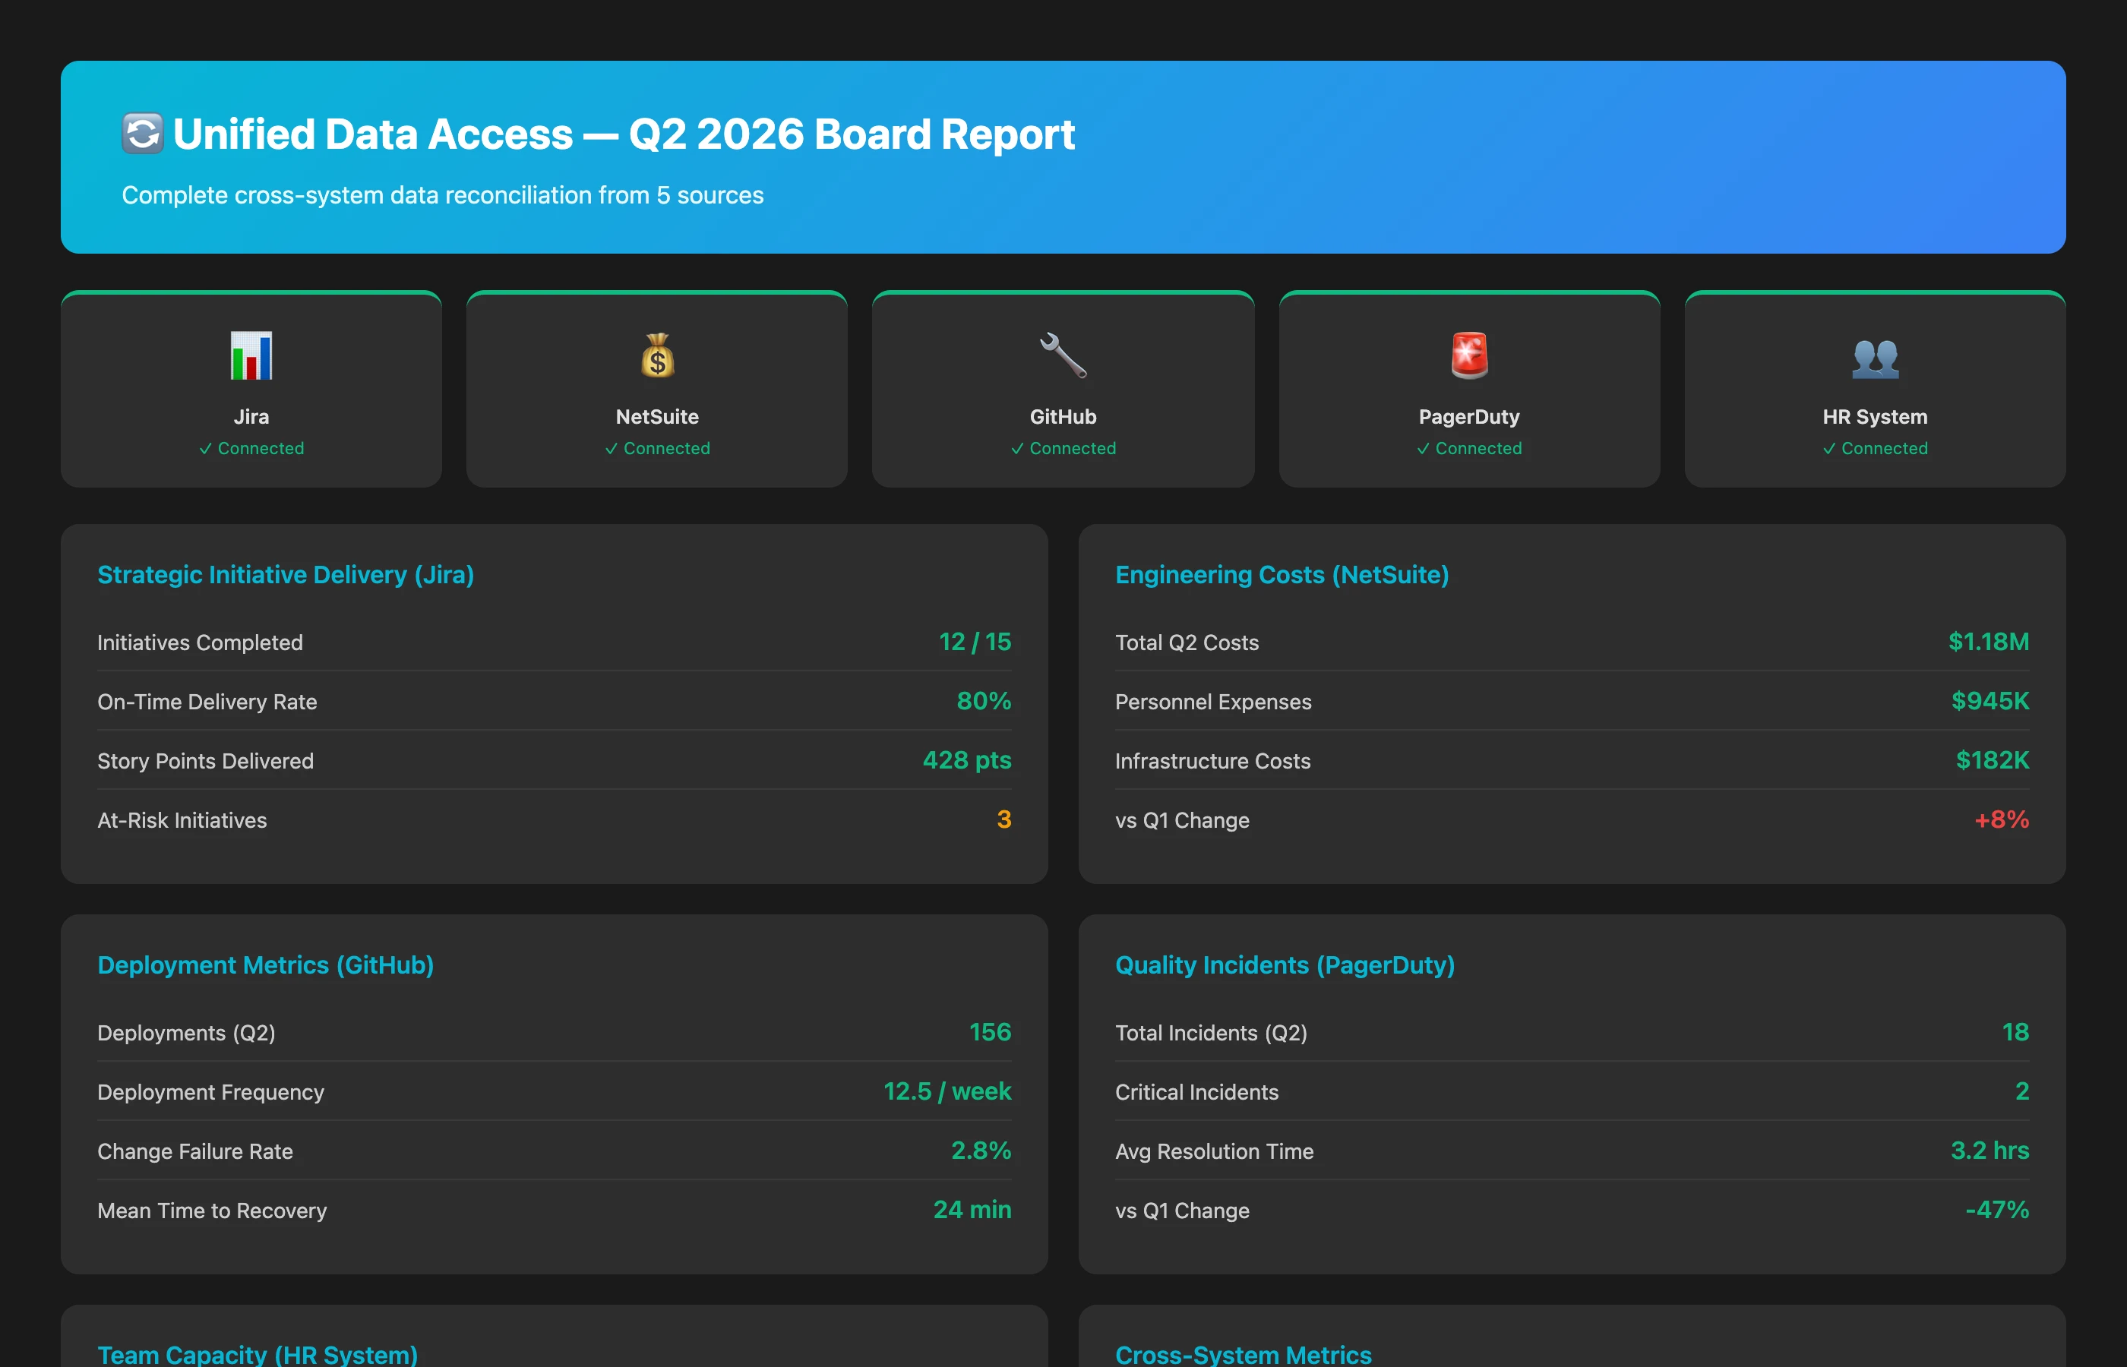Click the Deployments (Q2) label

coord(186,1034)
